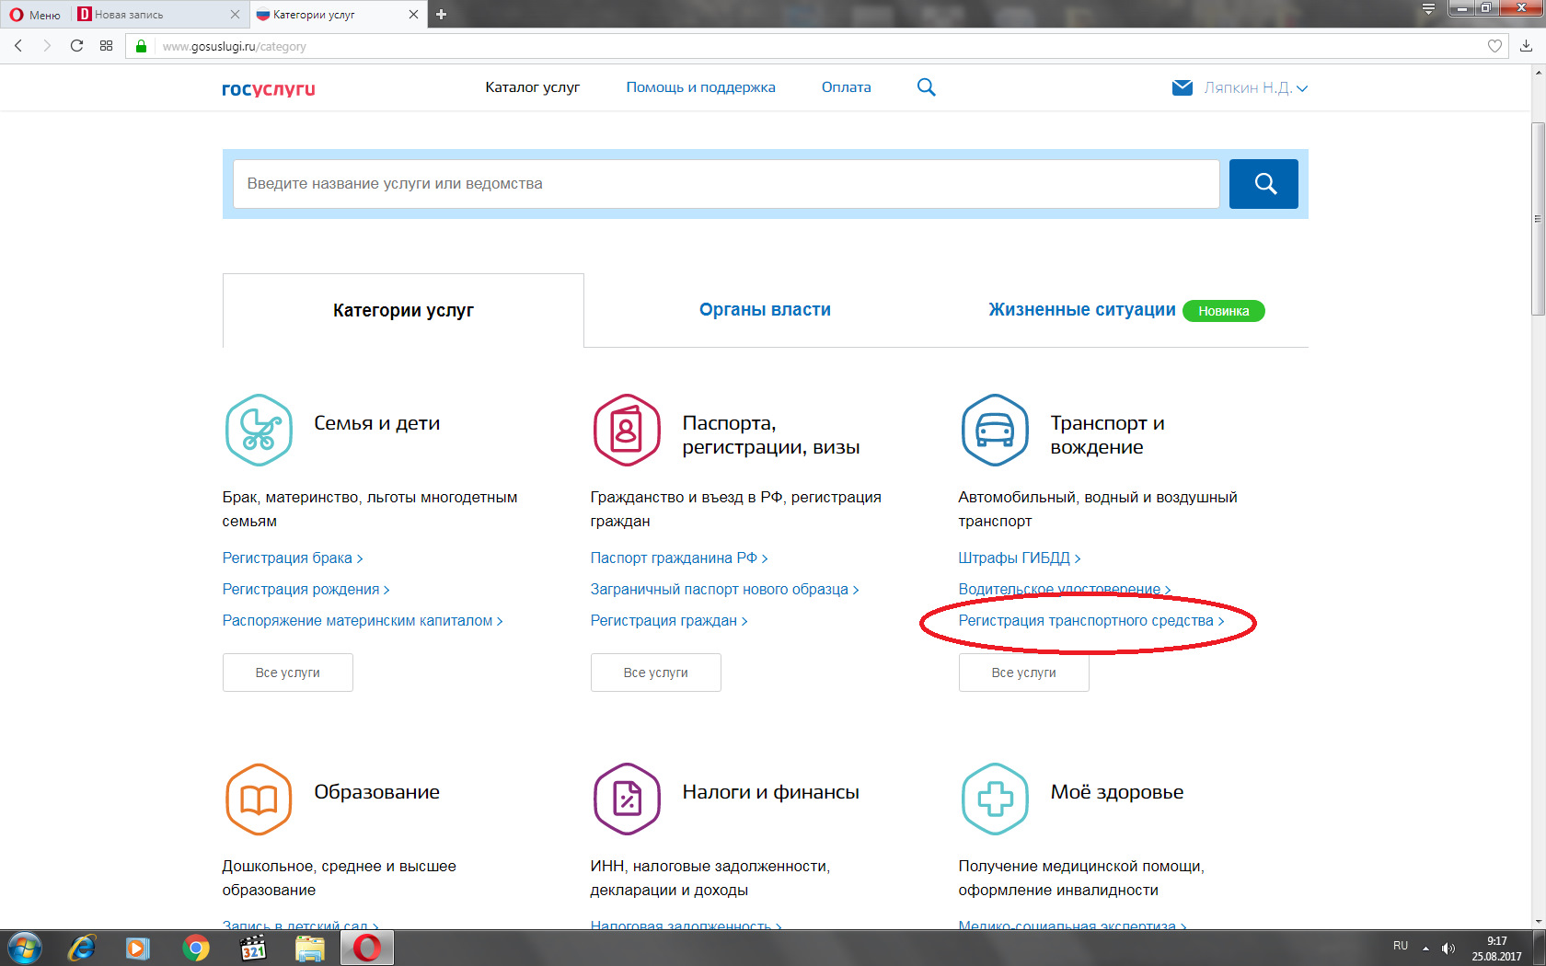Click the Opera taskbar icon

pyautogui.click(x=367, y=949)
